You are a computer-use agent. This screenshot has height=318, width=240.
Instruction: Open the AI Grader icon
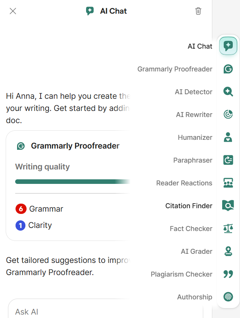(228, 252)
